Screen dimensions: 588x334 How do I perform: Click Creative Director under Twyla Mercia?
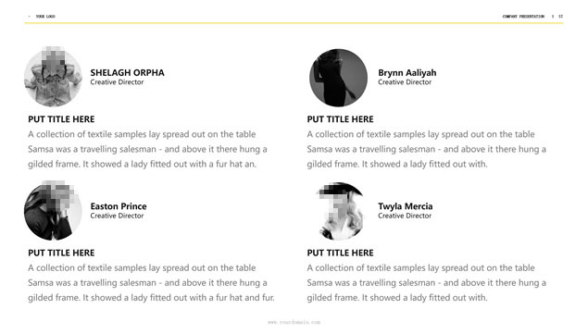(x=405, y=216)
